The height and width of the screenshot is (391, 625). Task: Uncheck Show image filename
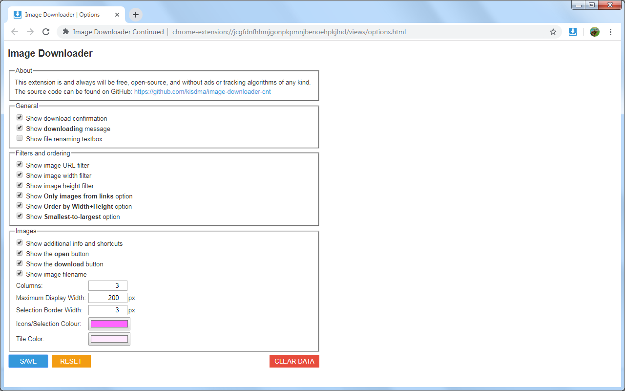click(x=20, y=274)
